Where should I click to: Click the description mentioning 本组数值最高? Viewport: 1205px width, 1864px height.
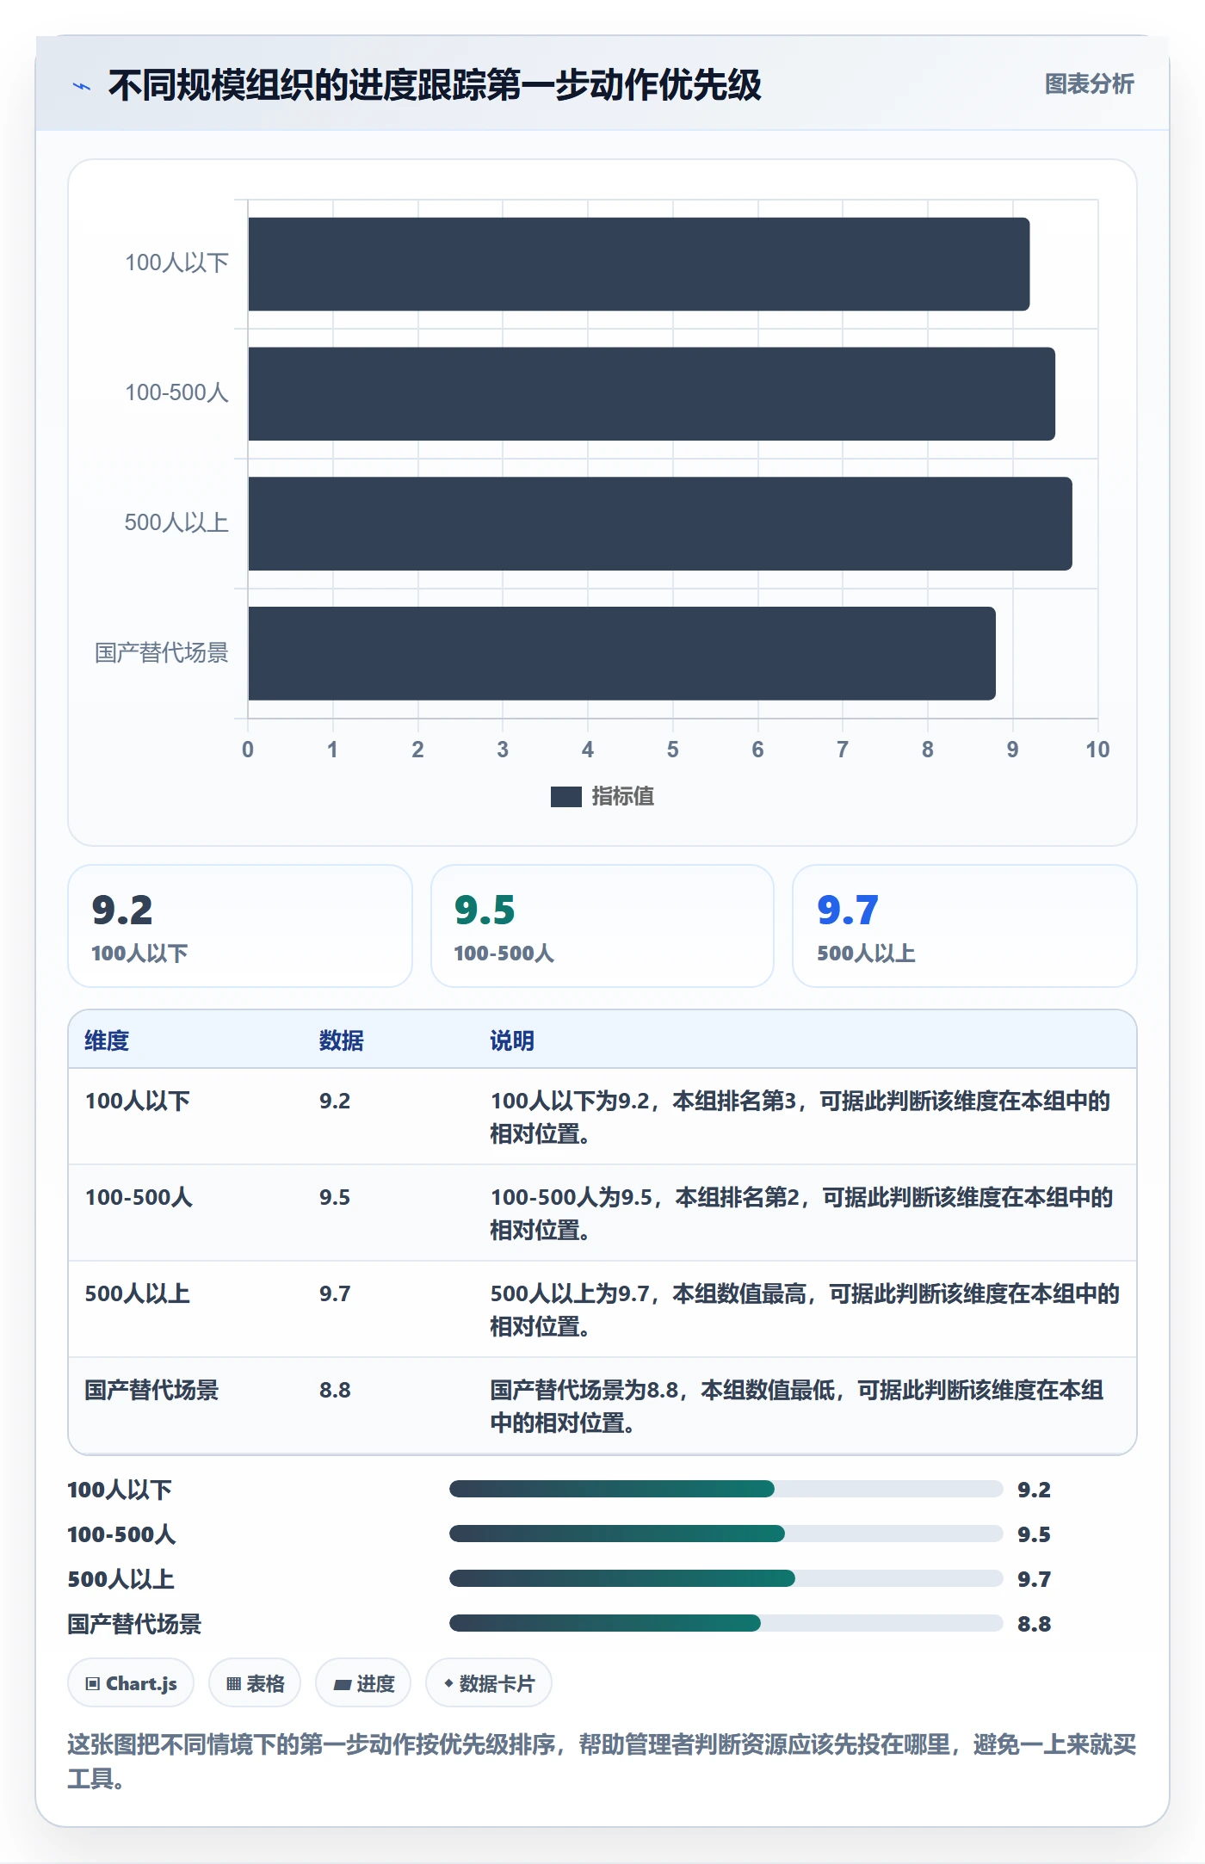805,1310
